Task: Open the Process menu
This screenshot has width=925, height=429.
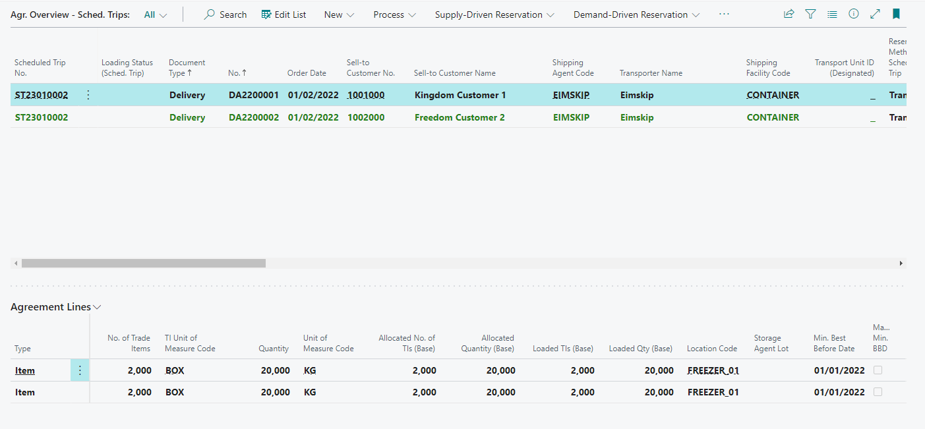Action: pyautogui.click(x=394, y=14)
